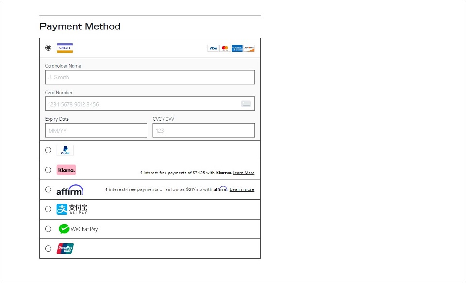Viewport: 466px width, 283px height.
Task: Open Klarna's Learn More link
Action: click(244, 173)
